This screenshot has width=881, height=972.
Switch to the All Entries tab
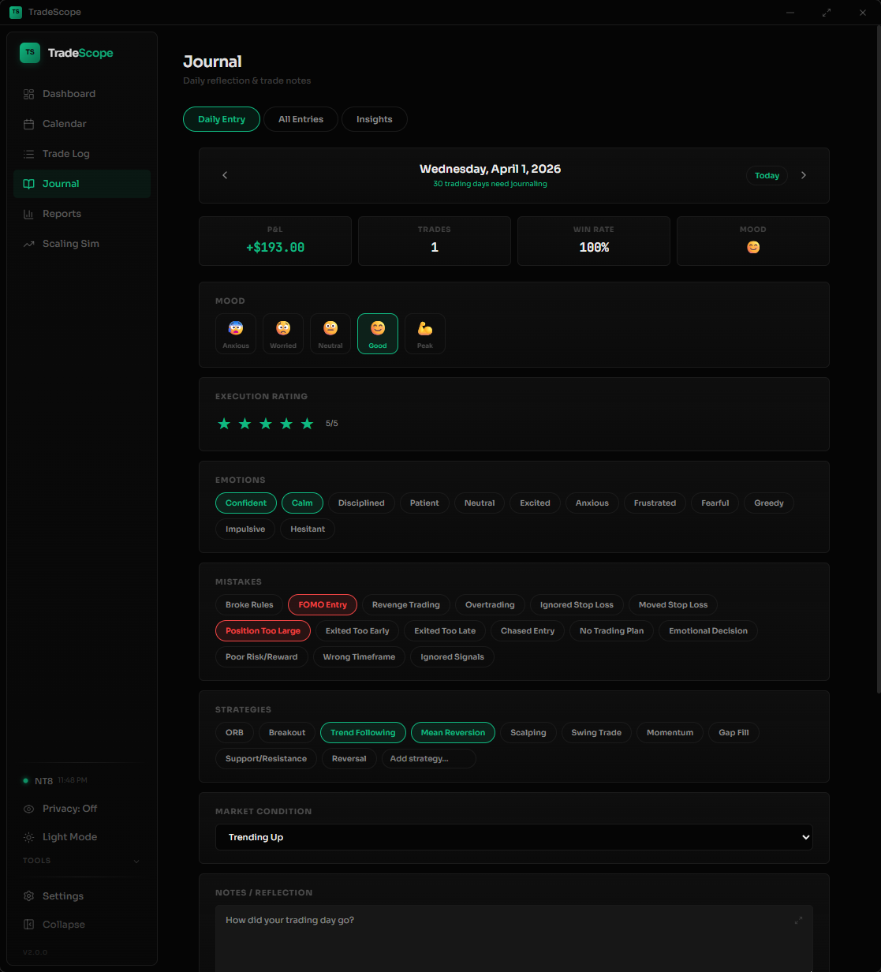point(301,118)
